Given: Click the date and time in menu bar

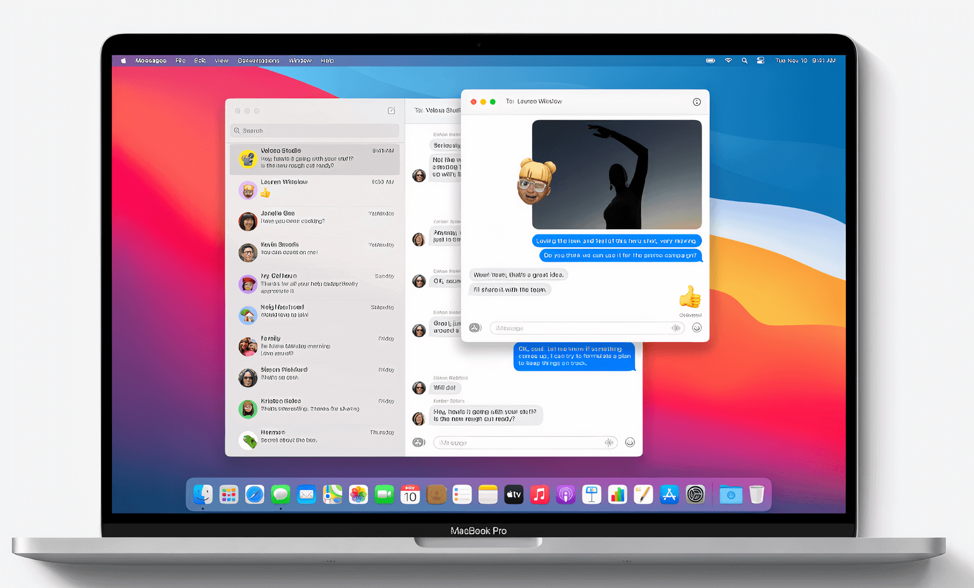Looking at the screenshot, I should [805, 61].
